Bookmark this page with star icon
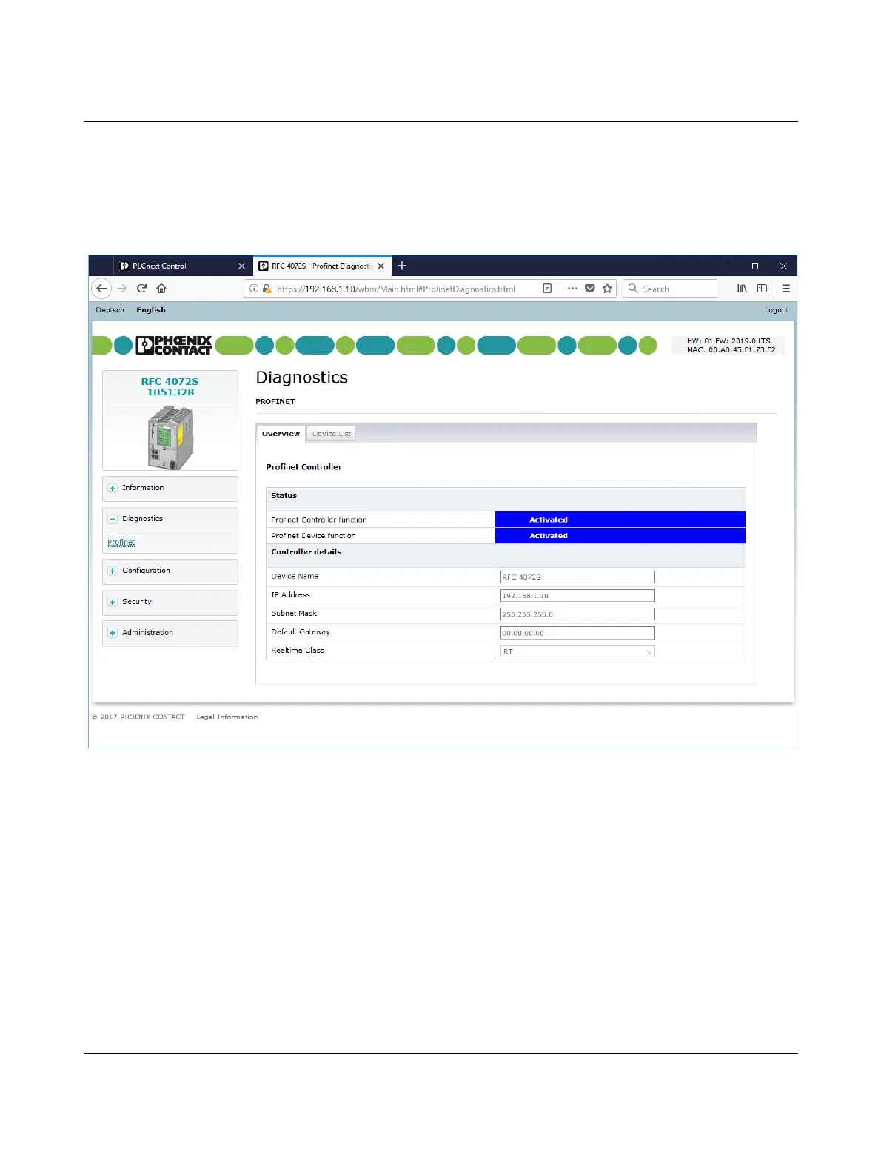881x1171 pixels. (x=608, y=289)
